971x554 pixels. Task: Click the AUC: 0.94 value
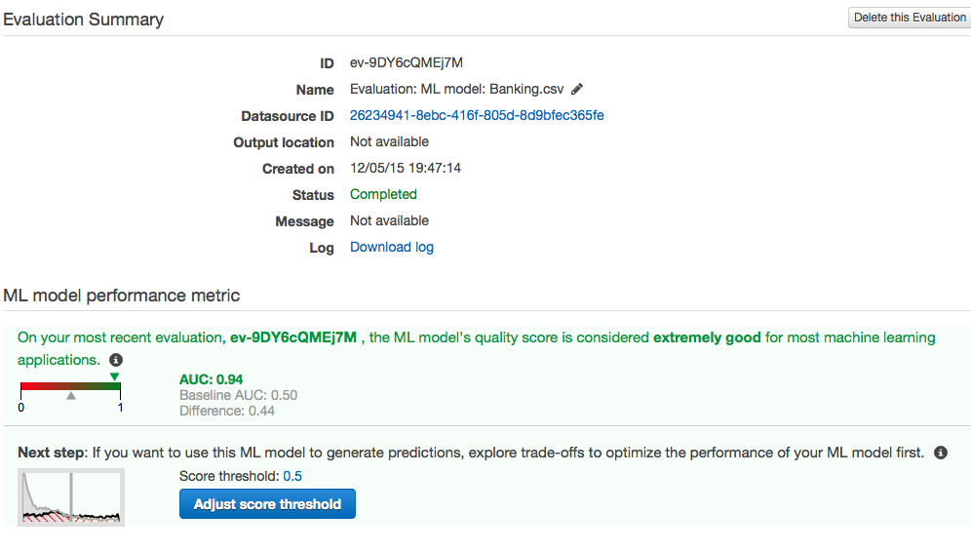212,379
